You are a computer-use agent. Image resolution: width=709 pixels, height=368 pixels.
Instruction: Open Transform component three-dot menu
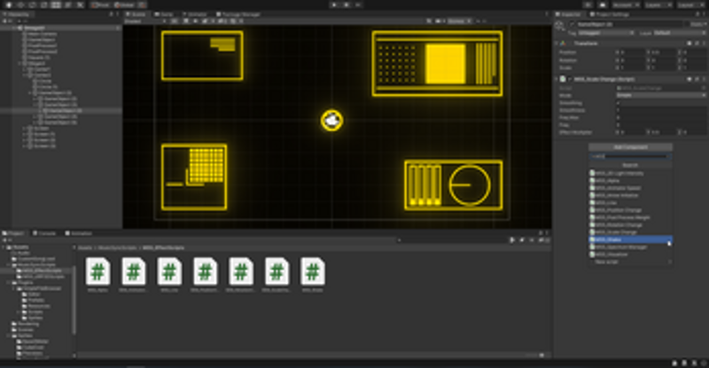704,43
